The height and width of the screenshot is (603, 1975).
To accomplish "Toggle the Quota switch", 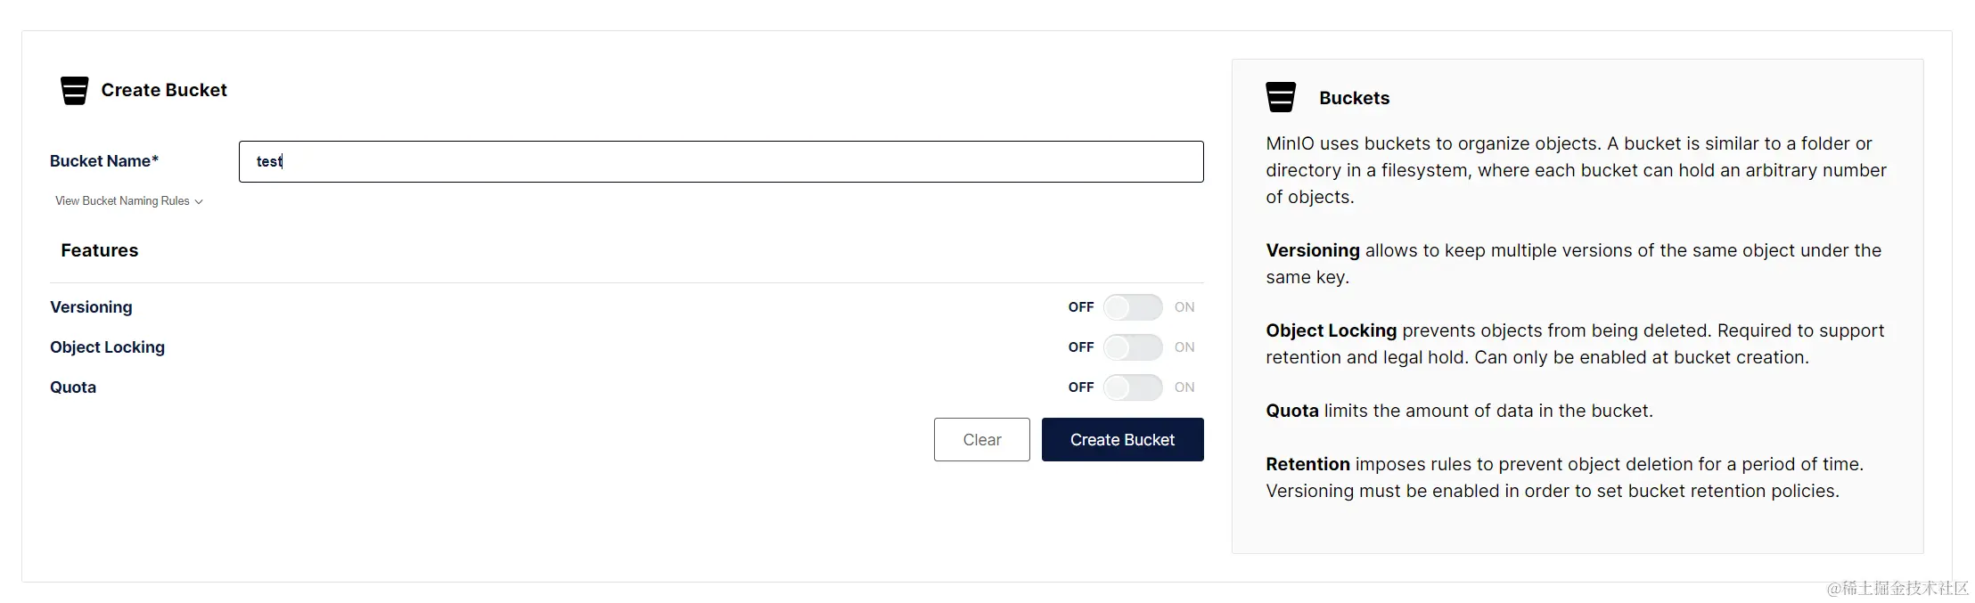I will [x=1132, y=387].
